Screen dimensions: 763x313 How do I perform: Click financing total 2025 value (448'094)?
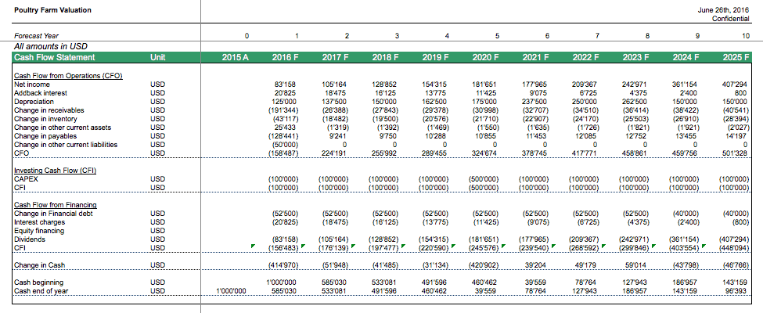(733, 248)
